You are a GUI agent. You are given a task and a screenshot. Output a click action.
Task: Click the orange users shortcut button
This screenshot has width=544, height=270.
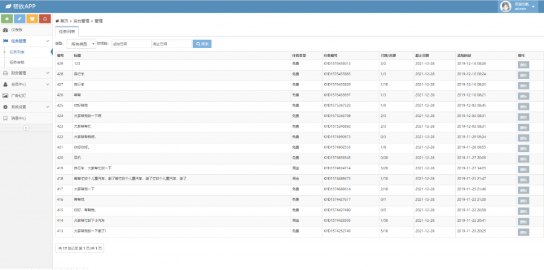click(32, 19)
